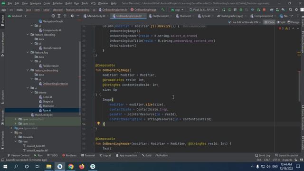Click the Make Project hammer icon

point(162,9)
